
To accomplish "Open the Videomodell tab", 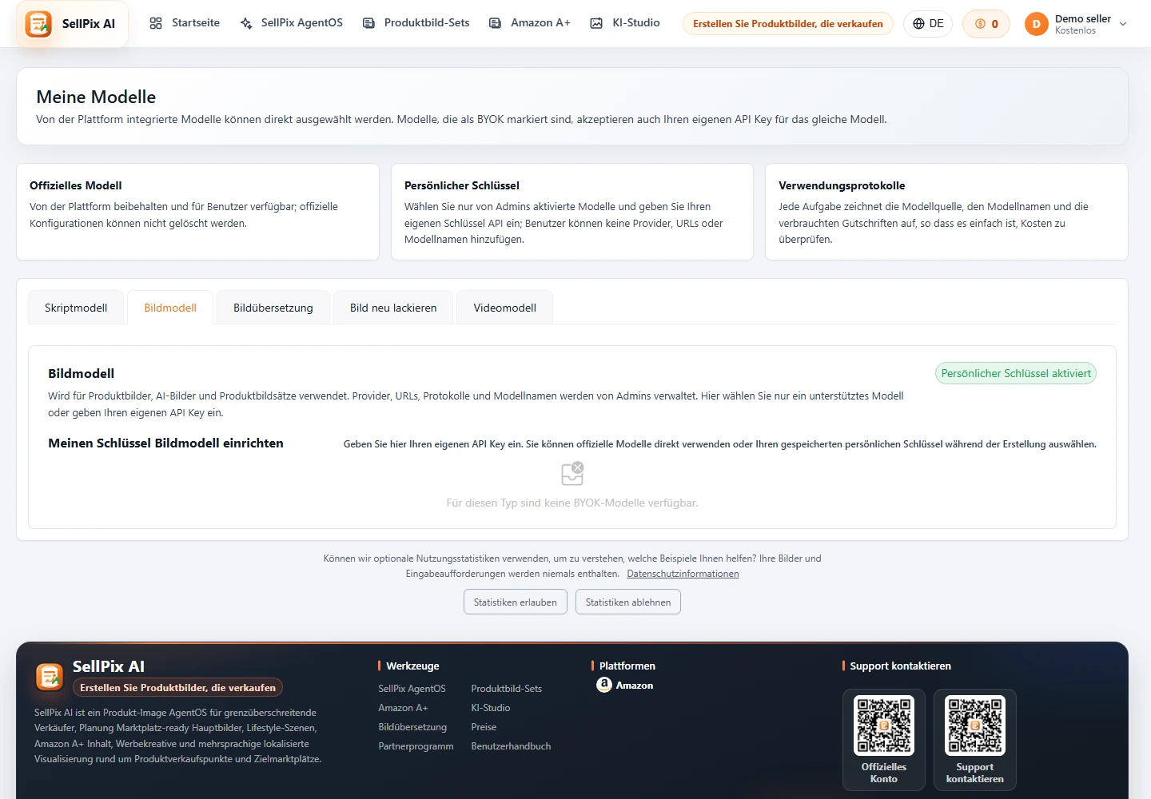I will [505, 308].
